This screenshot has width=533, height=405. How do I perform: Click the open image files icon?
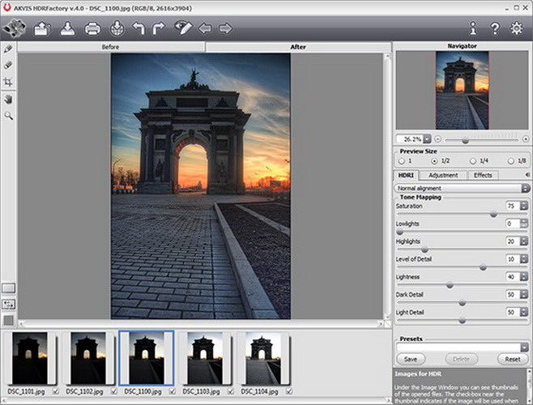pyautogui.click(x=41, y=29)
